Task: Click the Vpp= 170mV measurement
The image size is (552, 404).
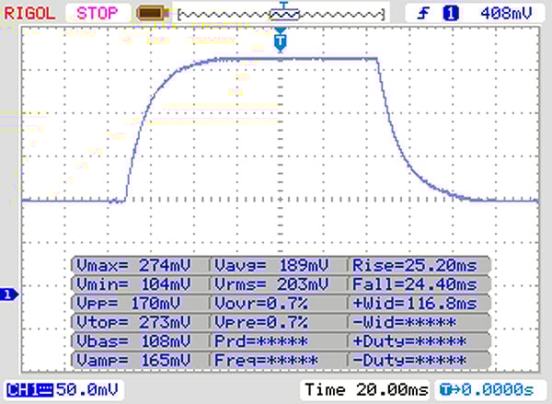Action: [x=129, y=303]
